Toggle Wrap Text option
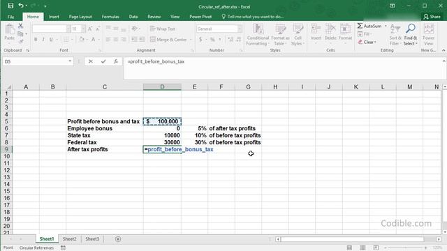This screenshot has width=447, height=251. [163, 29]
